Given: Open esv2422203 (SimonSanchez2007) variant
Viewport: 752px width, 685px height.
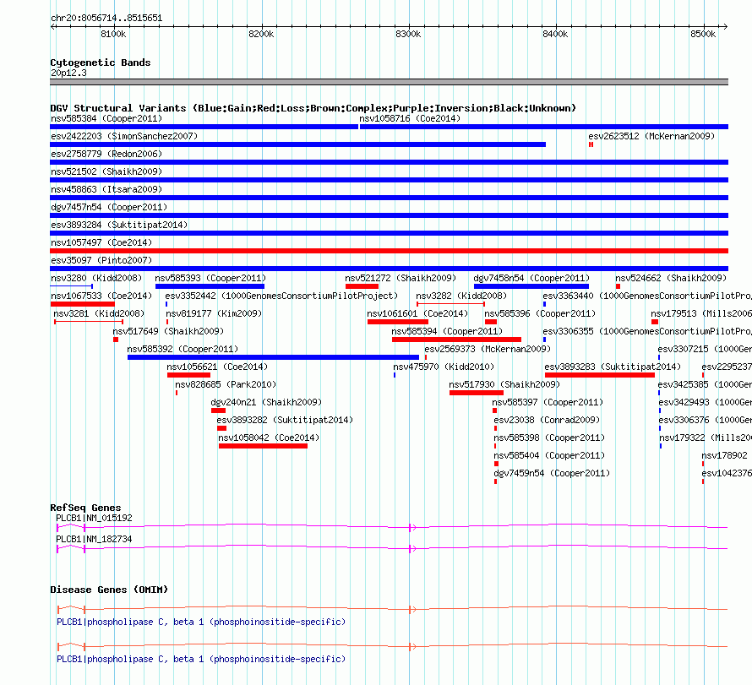Looking at the screenshot, I should pos(124,136).
